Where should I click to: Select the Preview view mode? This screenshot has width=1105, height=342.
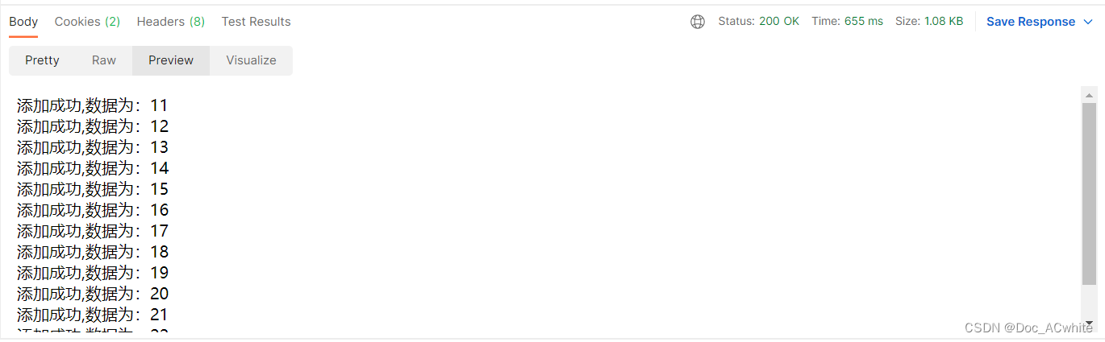[x=171, y=60]
